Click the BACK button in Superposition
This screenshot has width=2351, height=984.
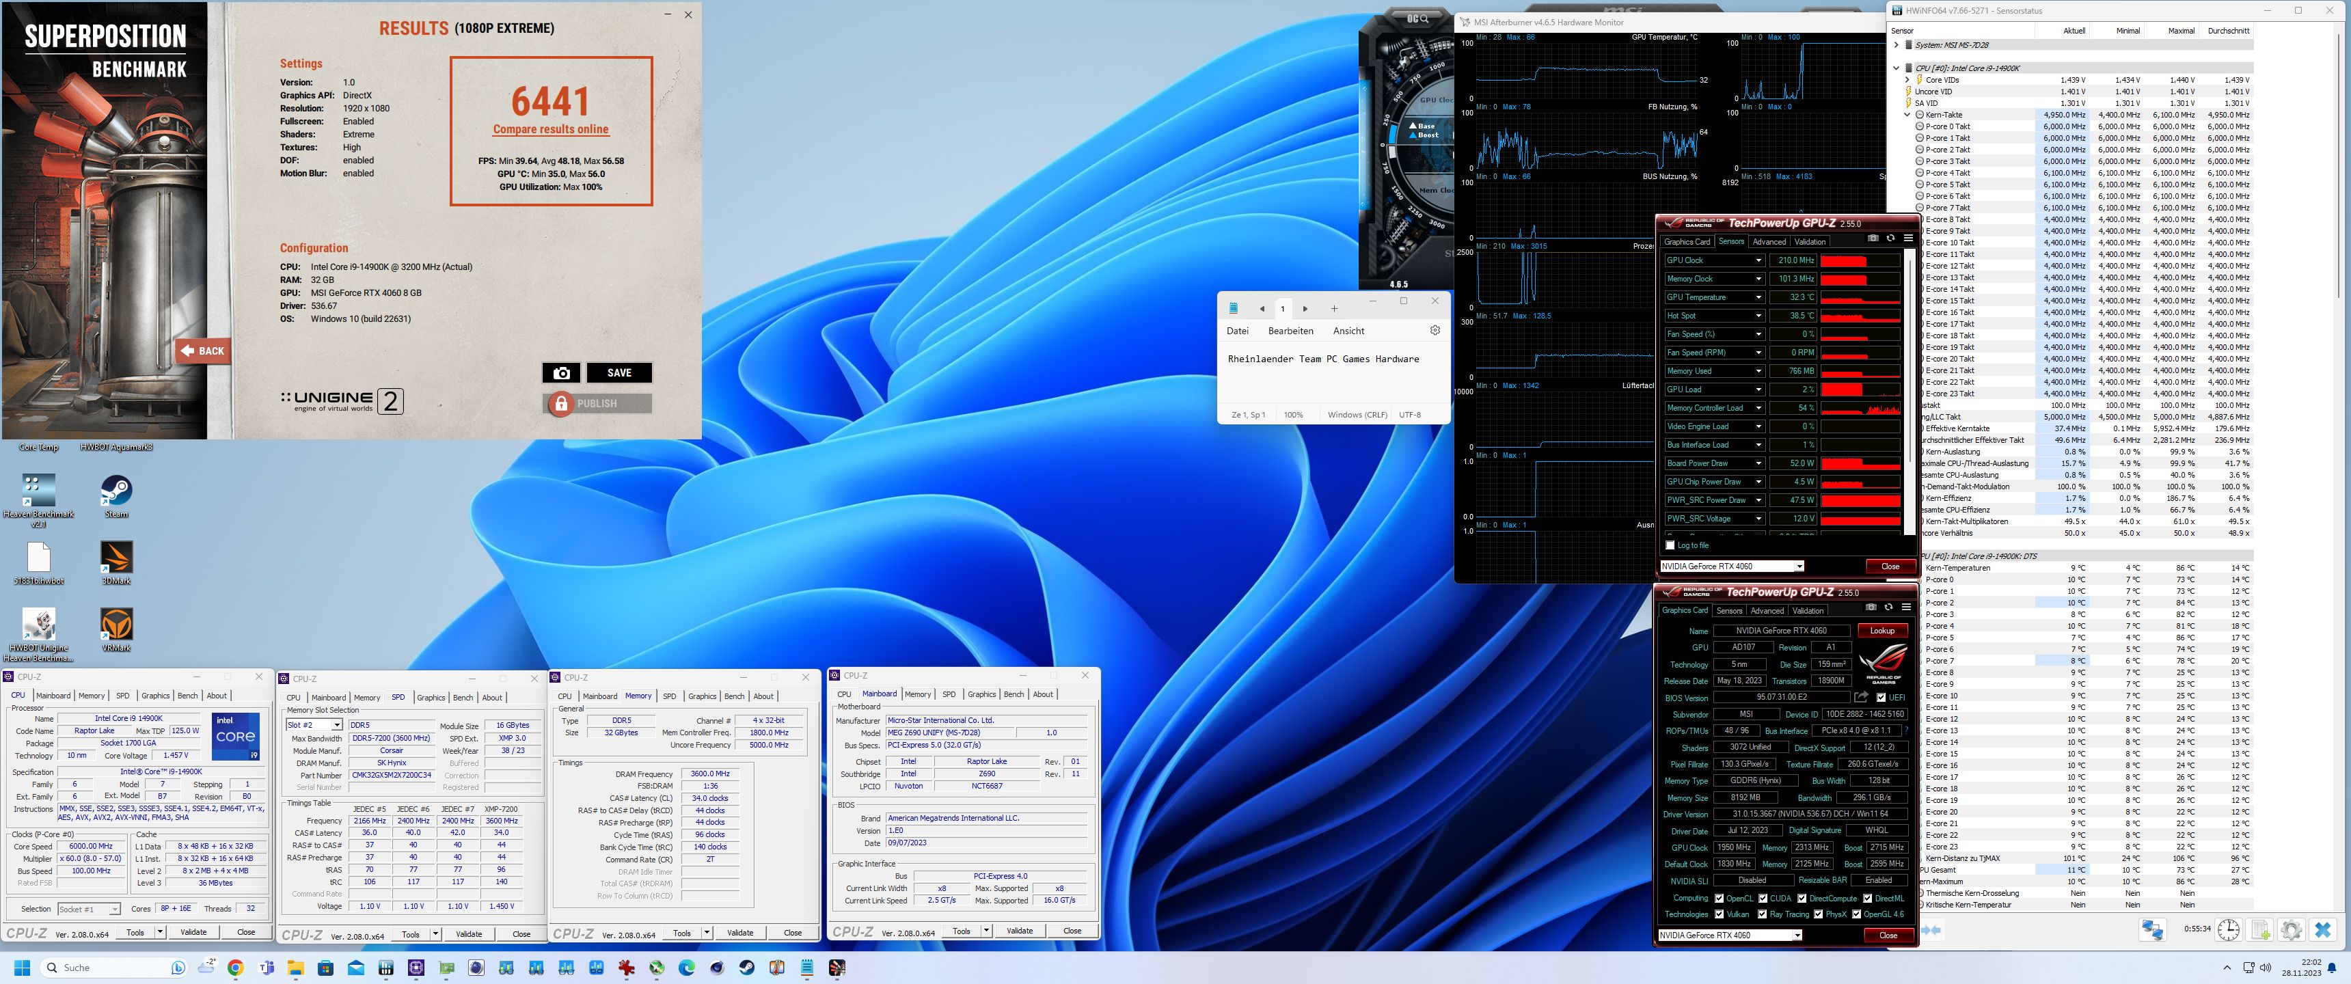pos(202,351)
